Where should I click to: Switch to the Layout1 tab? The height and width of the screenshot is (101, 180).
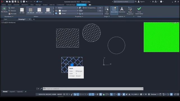12,92
